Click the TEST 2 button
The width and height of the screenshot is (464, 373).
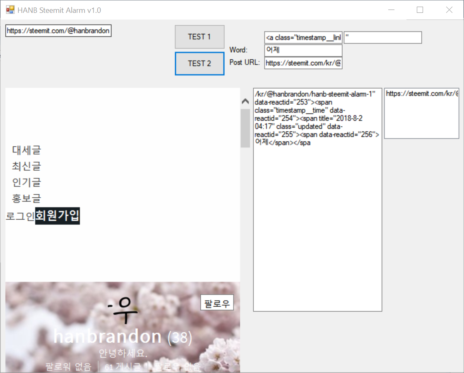(200, 63)
